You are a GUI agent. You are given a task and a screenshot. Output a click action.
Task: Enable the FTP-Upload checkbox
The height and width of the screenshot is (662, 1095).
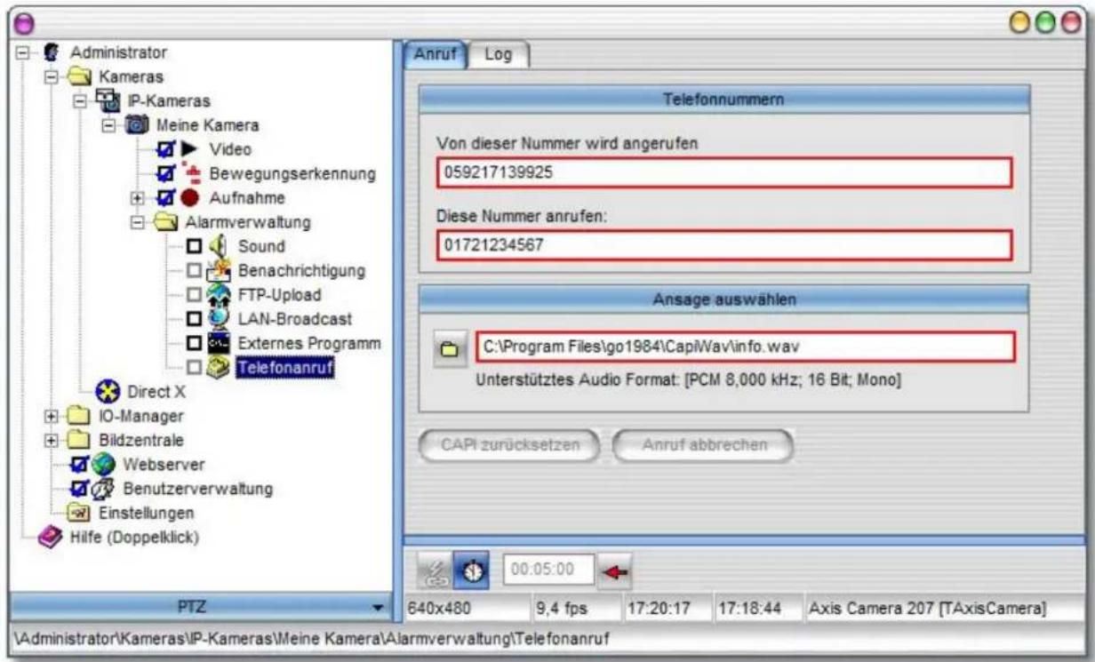(193, 294)
